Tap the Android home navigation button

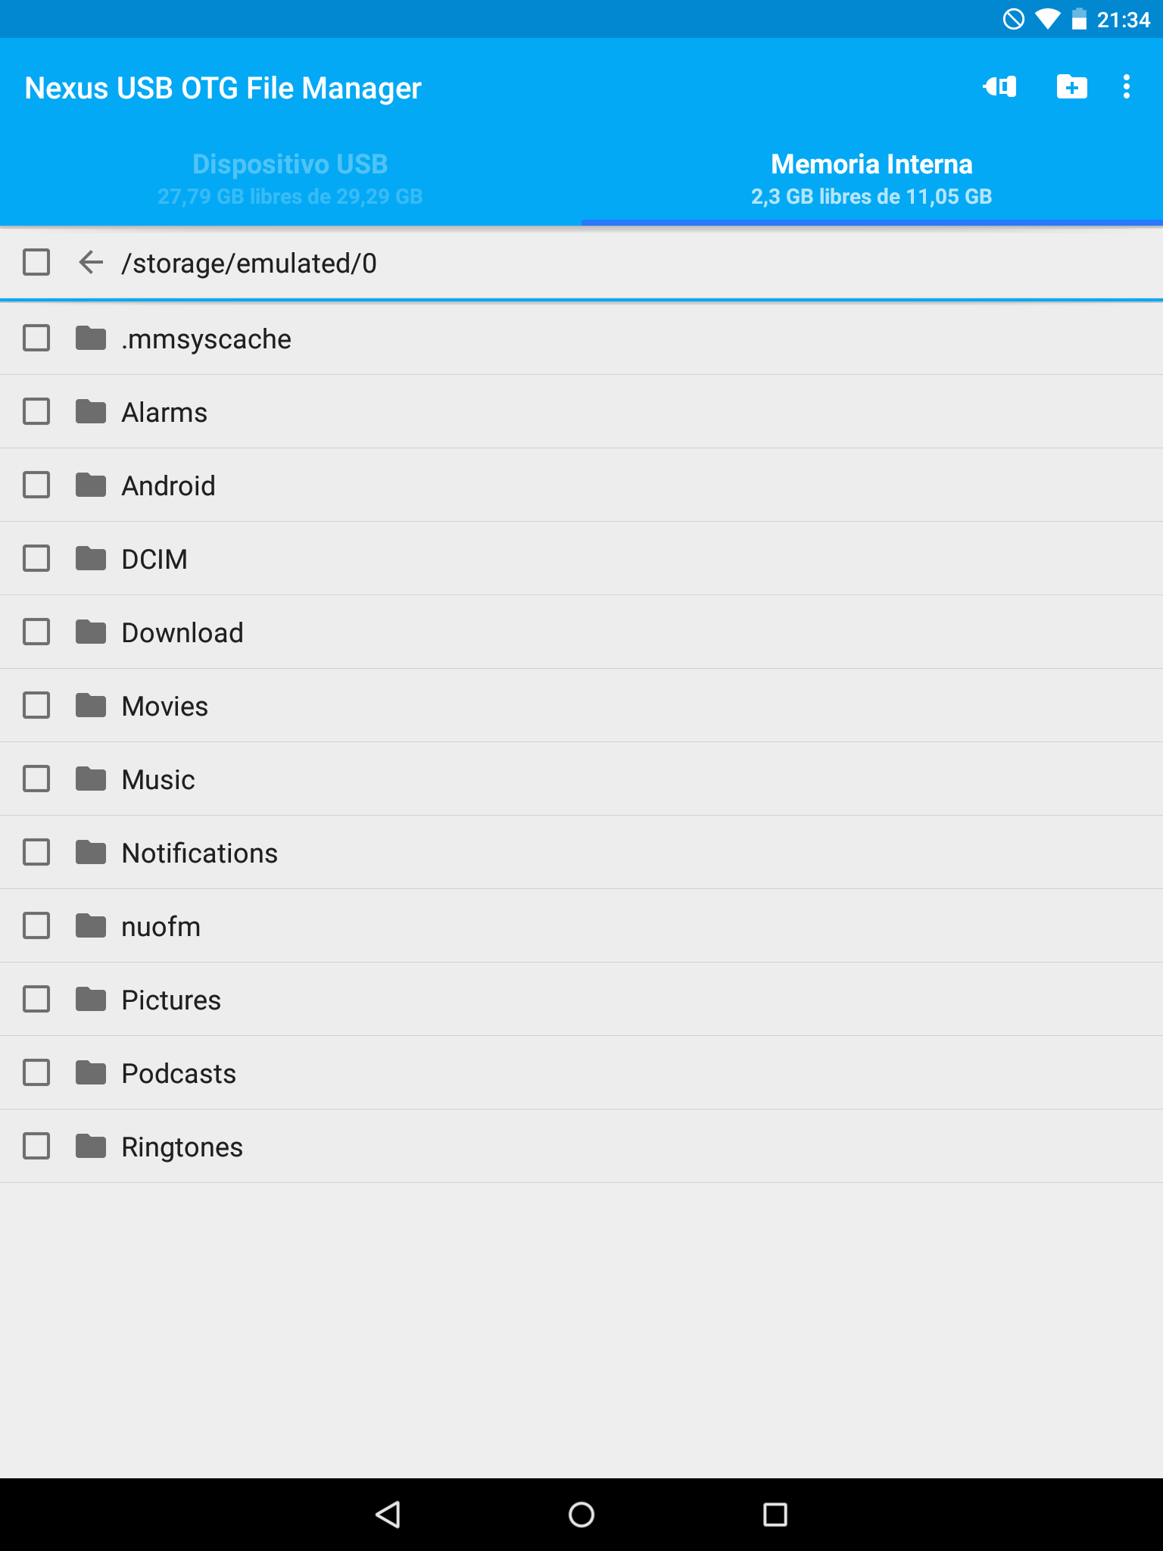pos(581,1515)
